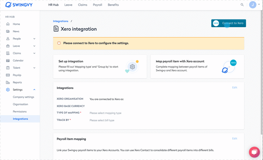Click the 'Please select mapping type' field

[x=106, y=113]
